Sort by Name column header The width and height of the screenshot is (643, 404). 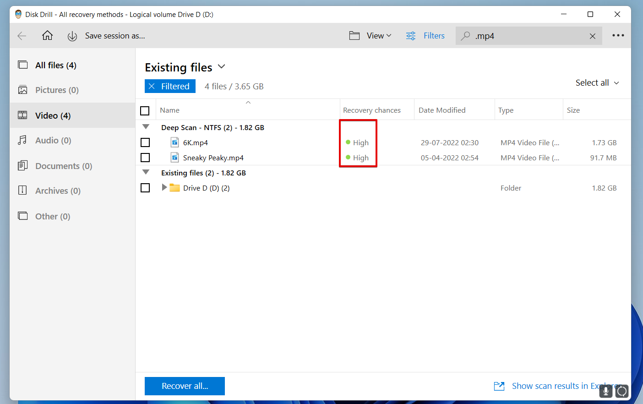pyautogui.click(x=169, y=110)
